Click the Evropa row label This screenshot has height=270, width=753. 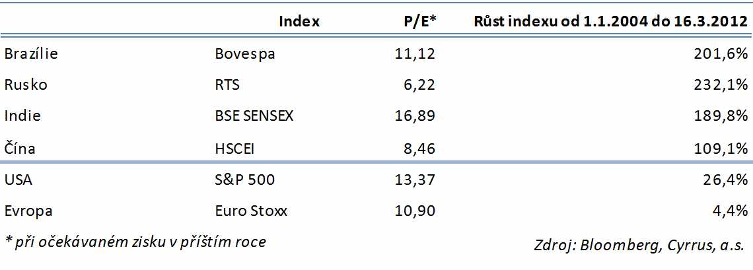click(28, 211)
